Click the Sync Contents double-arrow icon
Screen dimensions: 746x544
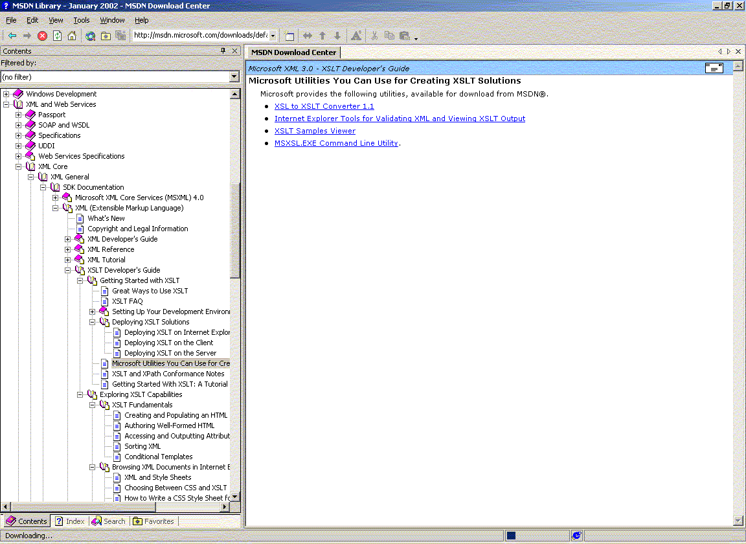point(308,36)
